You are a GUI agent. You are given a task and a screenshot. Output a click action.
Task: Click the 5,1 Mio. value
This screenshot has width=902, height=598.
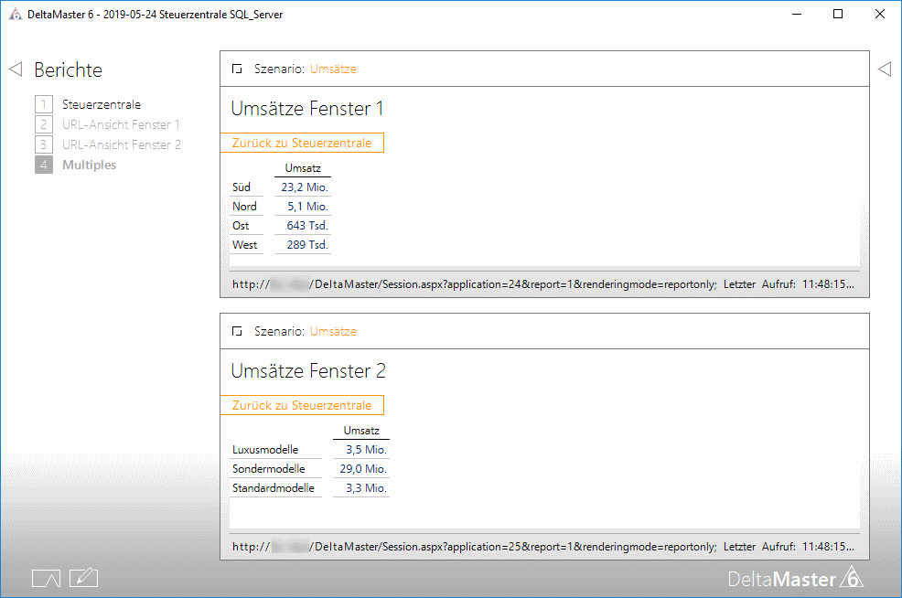(307, 207)
